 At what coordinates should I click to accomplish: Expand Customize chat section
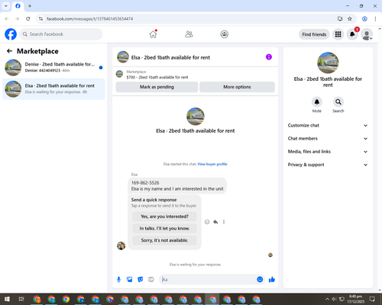click(328, 125)
